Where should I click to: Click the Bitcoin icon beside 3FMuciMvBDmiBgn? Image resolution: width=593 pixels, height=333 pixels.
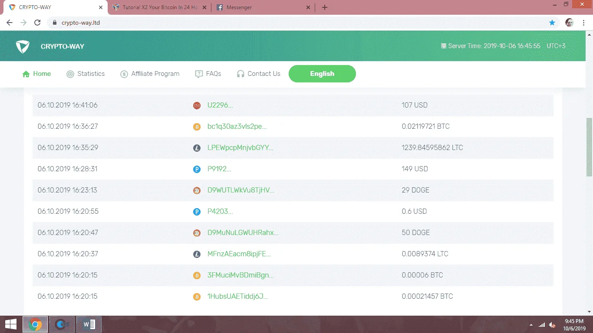(x=197, y=275)
